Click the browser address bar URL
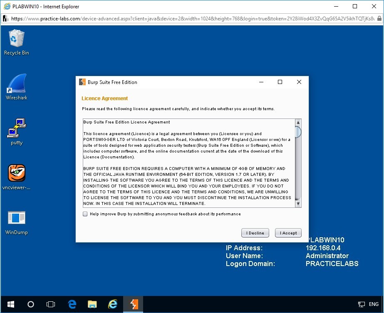 [191, 19]
